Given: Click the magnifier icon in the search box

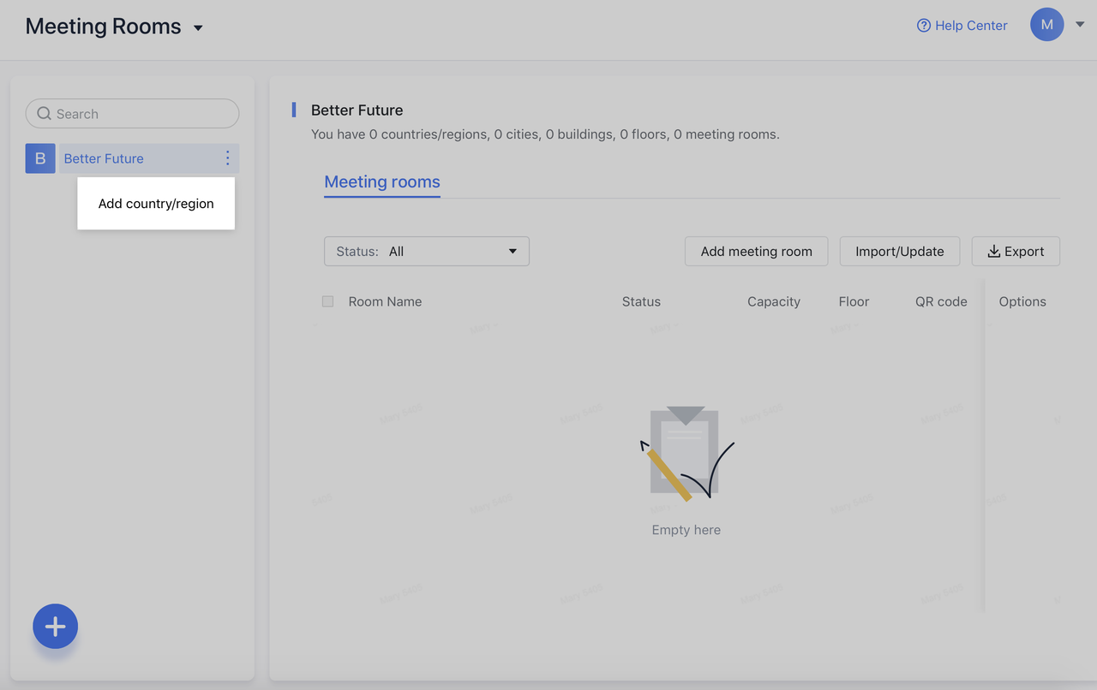Looking at the screenshot, I should [45, 114].
